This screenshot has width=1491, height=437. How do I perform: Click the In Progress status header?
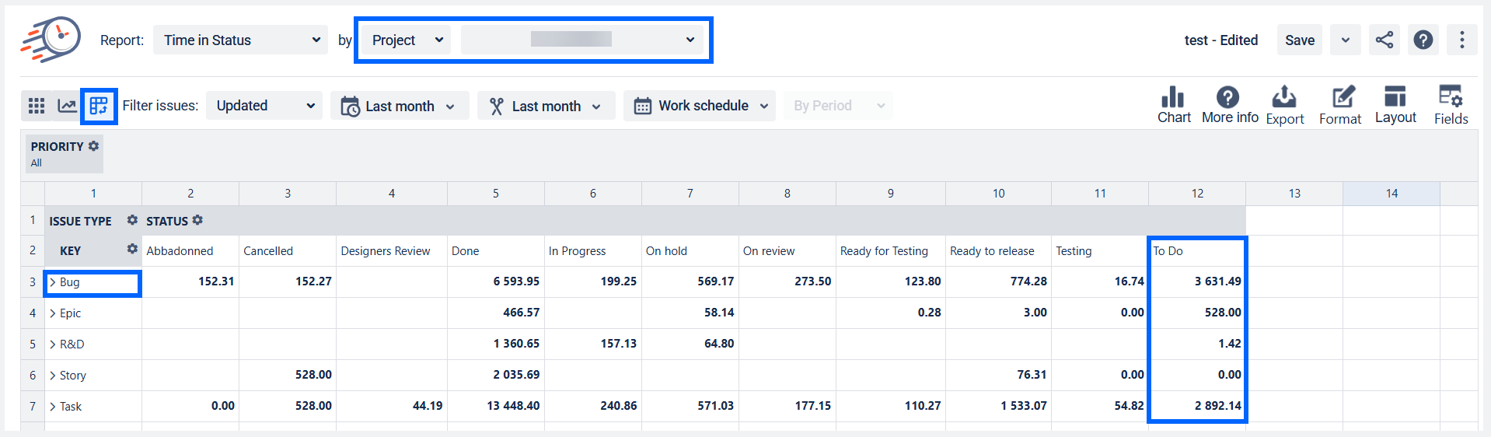(x=593, y=251)
